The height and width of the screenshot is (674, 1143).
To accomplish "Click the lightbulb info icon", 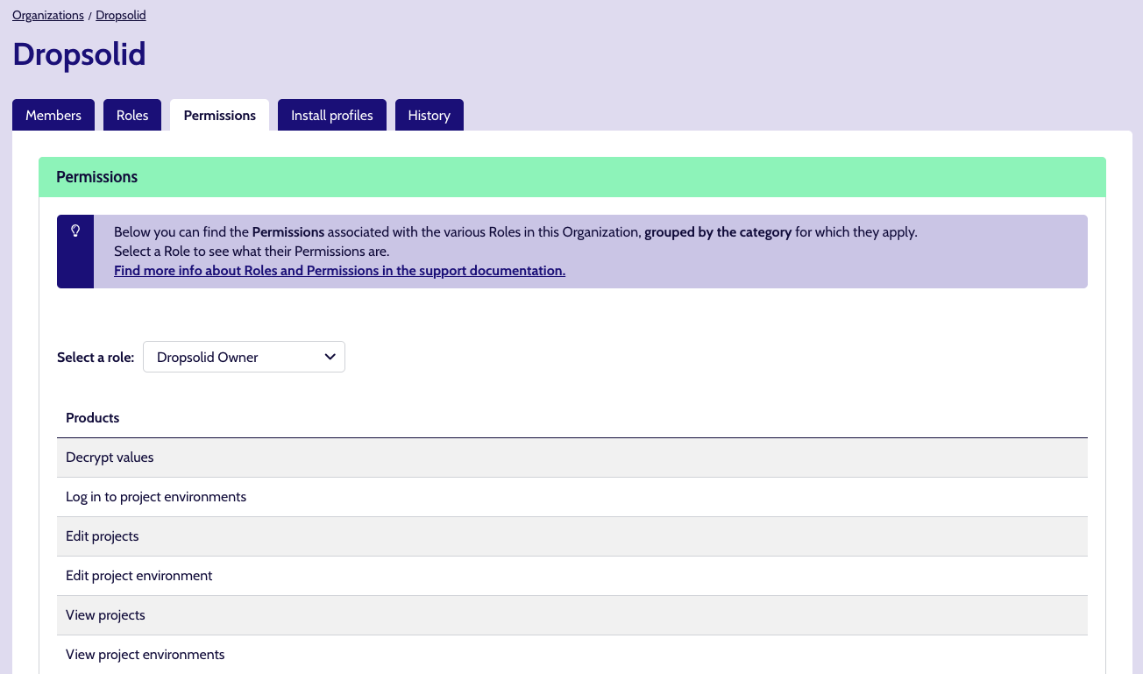I will coord(75,231).
